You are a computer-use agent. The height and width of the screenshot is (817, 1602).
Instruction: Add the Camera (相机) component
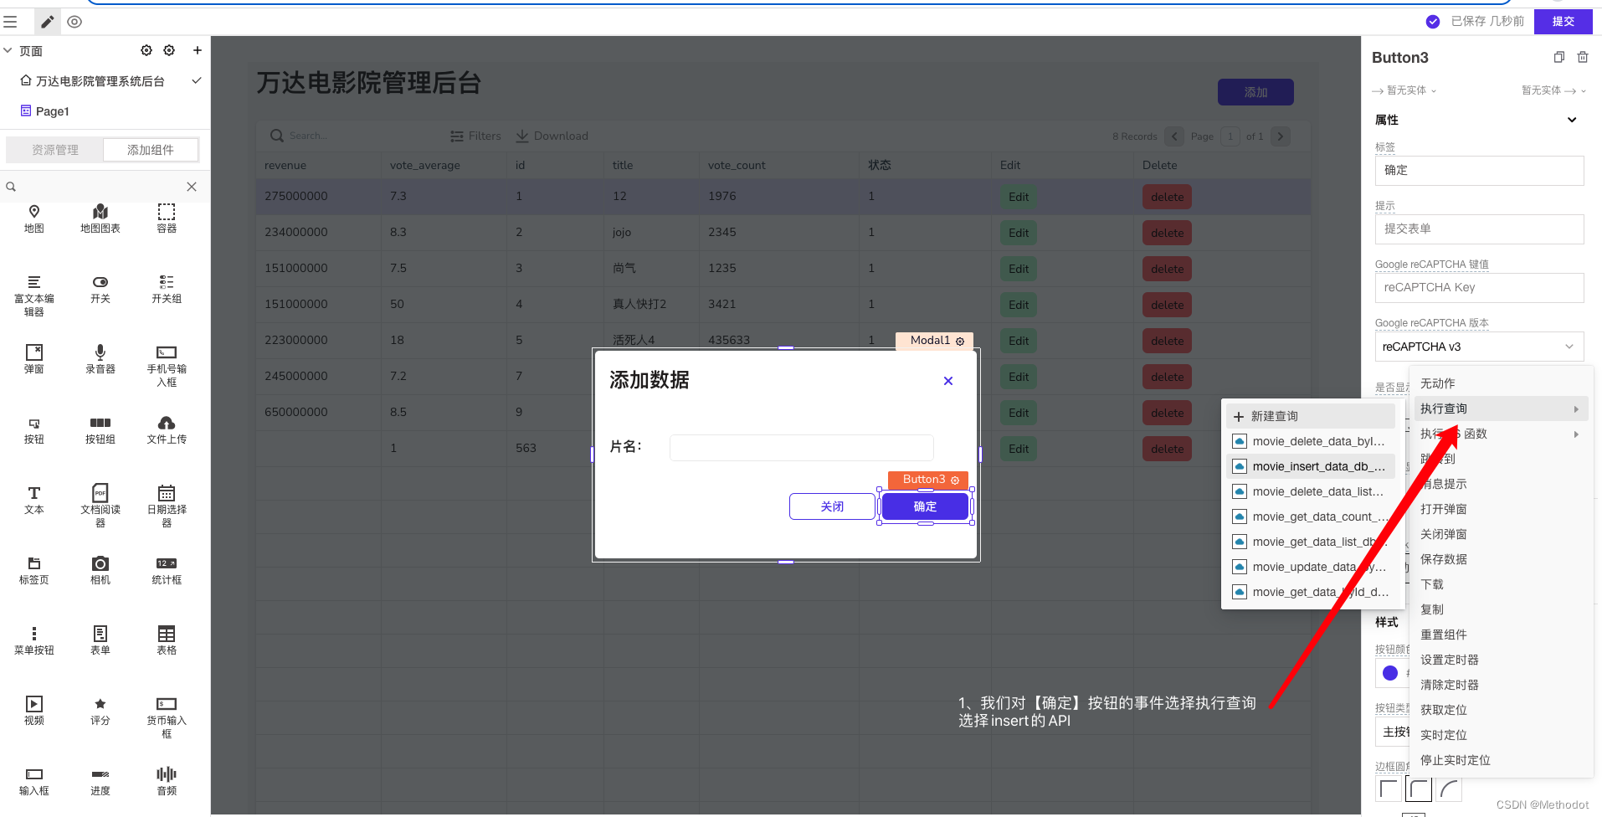coord(100,570)
